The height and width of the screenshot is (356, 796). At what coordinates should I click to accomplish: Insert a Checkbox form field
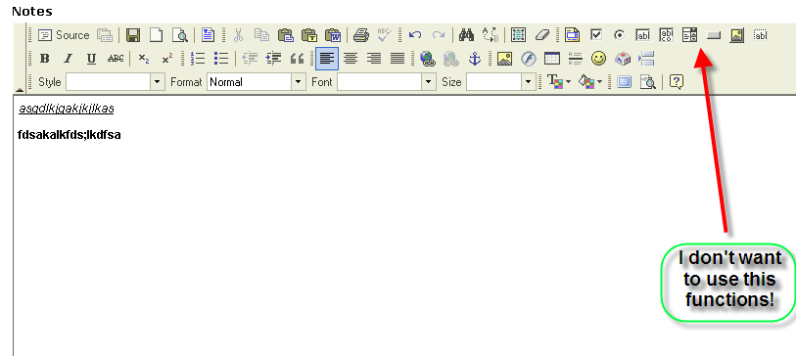click(x=596, y=35)
